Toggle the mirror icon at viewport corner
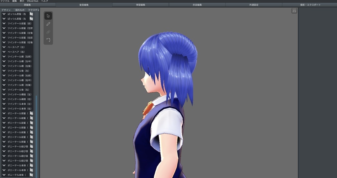 (294, 11)
